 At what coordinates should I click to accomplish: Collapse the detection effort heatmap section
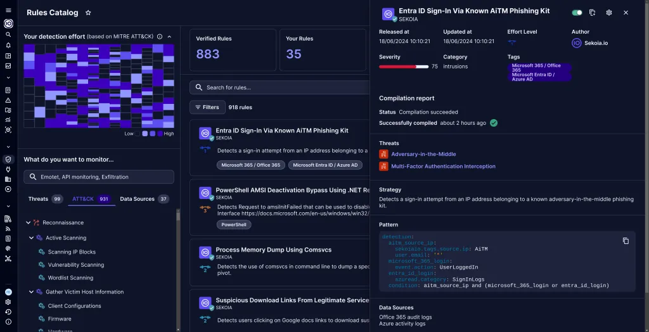169,37
